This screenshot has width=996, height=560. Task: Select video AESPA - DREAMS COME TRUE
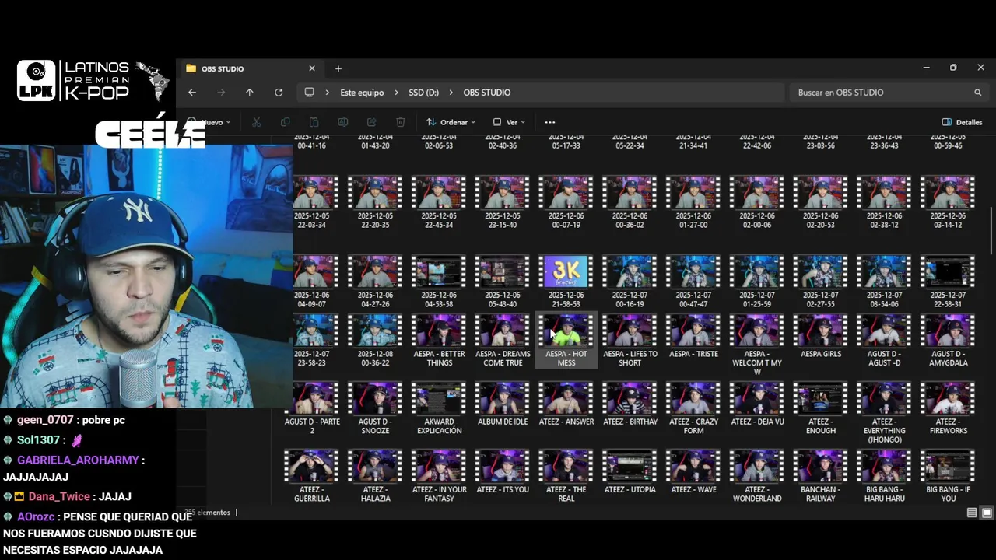point(503,341)
